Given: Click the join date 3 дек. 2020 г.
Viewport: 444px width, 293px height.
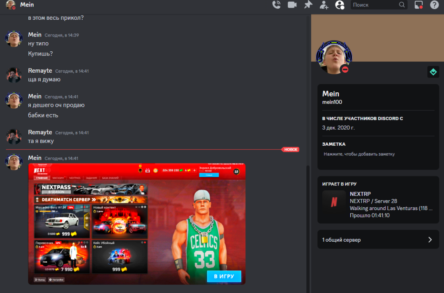Looking at the screenshot, I should coord(338,128).
